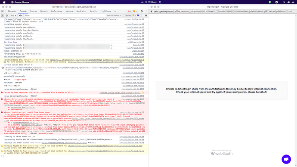Open the Lighthouse tab
Screen dimensions: 297x167
coord(106,11)
